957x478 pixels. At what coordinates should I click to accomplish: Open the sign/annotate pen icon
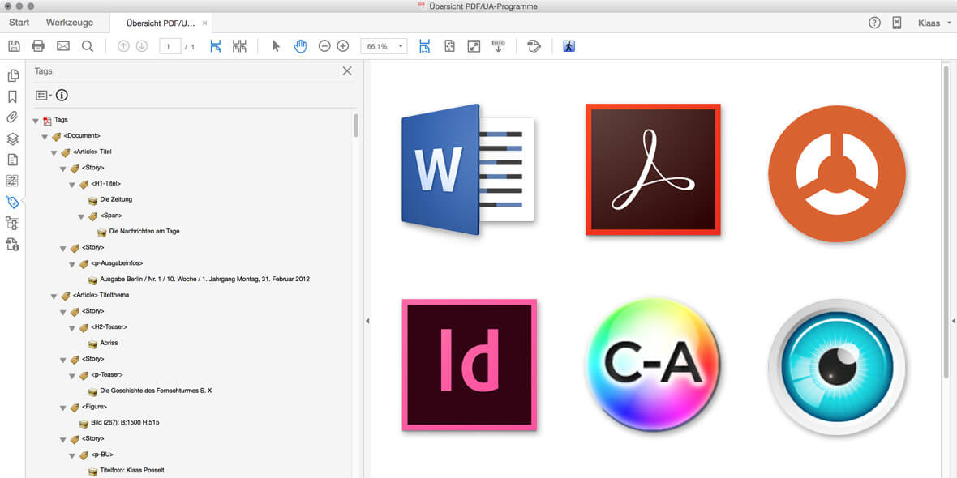click(x=534, y=46)
